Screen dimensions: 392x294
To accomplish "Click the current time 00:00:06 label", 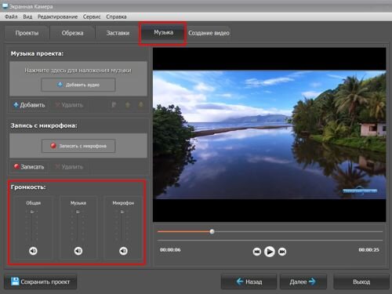I will point(170,250).
